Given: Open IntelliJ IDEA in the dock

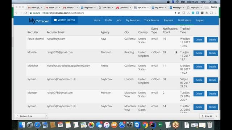Looking at the screenshot, I should click(x=153, y=125).
